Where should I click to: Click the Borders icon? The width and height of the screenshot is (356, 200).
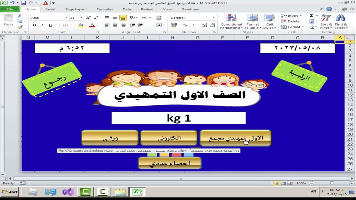(65, 25)
